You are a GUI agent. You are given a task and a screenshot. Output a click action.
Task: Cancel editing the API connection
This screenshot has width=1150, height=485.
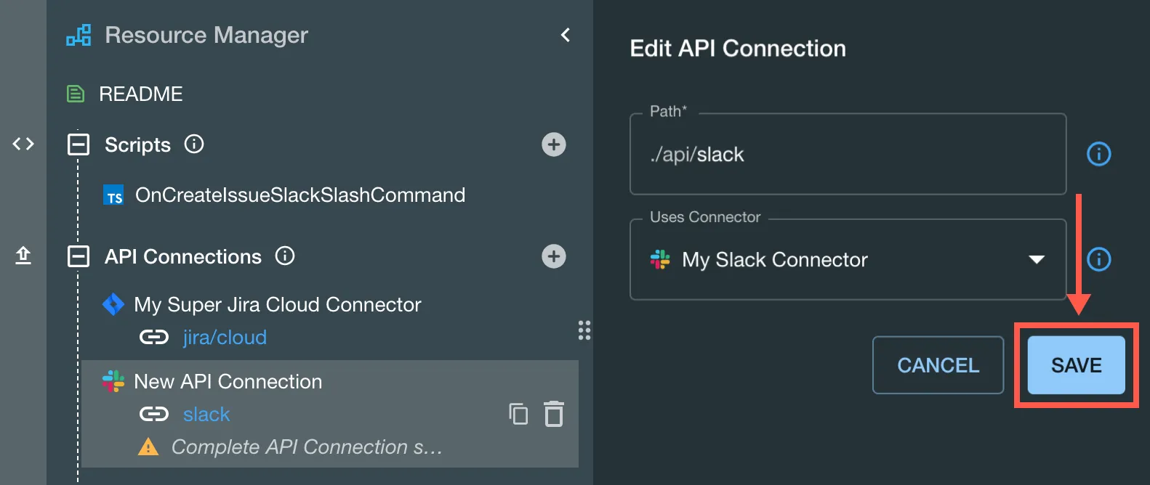(x=938, y=365)
